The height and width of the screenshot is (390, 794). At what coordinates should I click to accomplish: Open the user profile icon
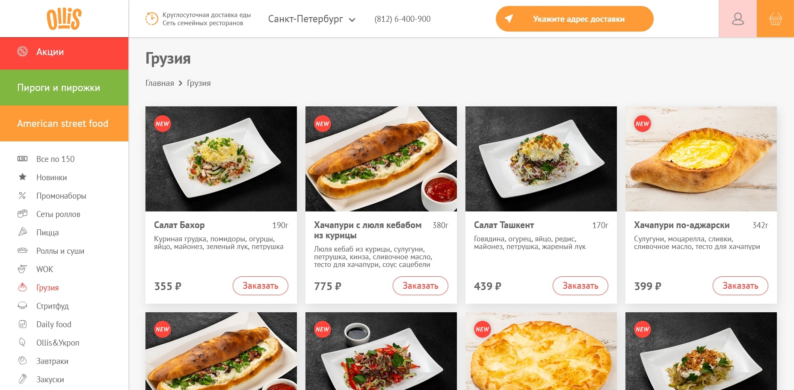pyautogui.click(x=738, y=19)
